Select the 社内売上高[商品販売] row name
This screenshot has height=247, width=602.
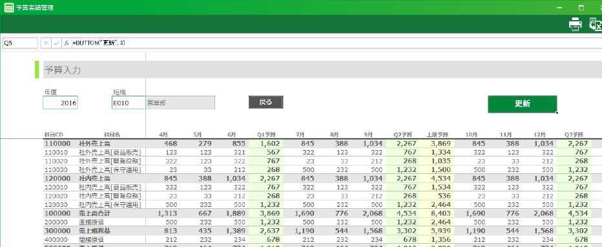(110, 187)
